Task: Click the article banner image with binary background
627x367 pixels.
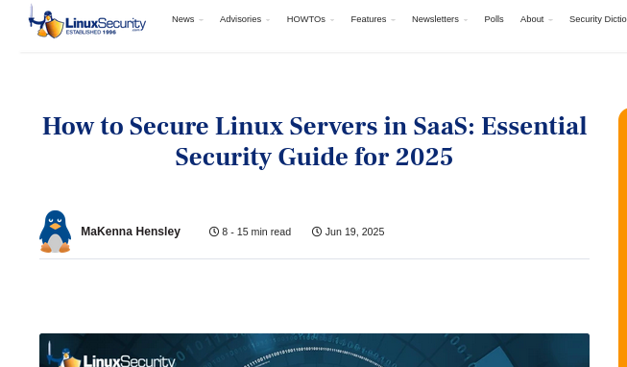Action: click(x=314, y=351)
